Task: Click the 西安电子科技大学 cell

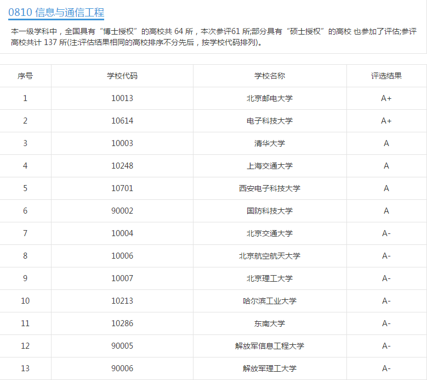Action: pyautogui.click(x=270, y=188)
